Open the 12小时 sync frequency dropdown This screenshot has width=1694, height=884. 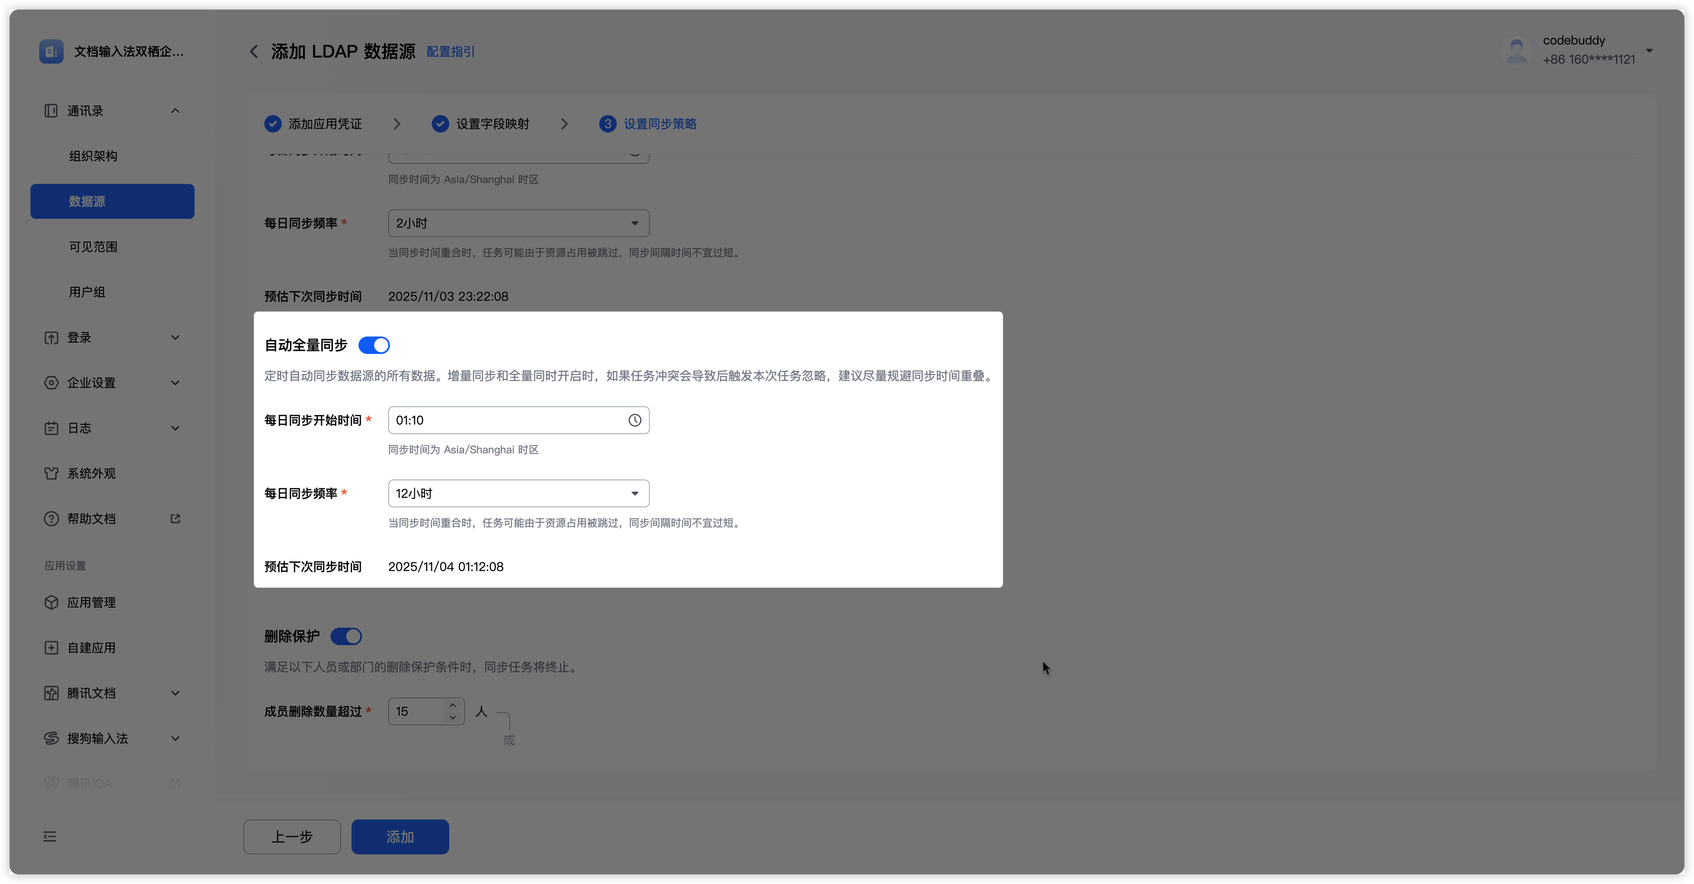(518, 493)
